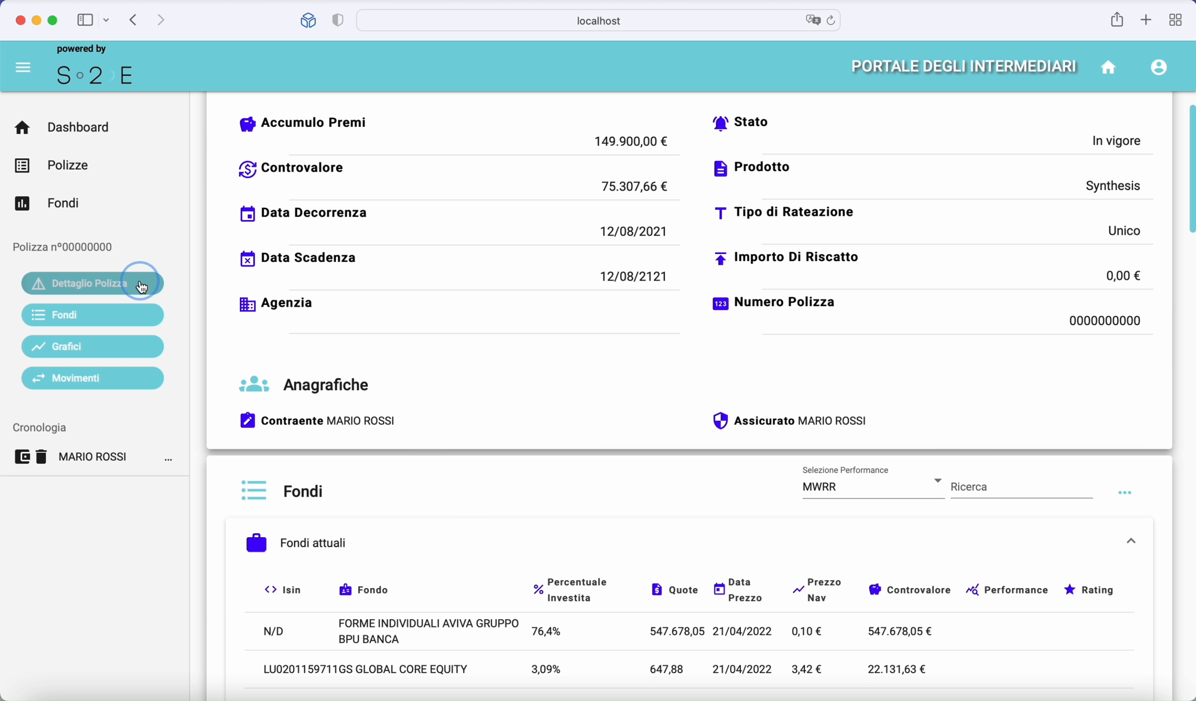Image resolution: width=1196 pixels, height=701 pixels.
Task: Click the Movimenti button
Action: pyautogui.click(x=93, y=378)
